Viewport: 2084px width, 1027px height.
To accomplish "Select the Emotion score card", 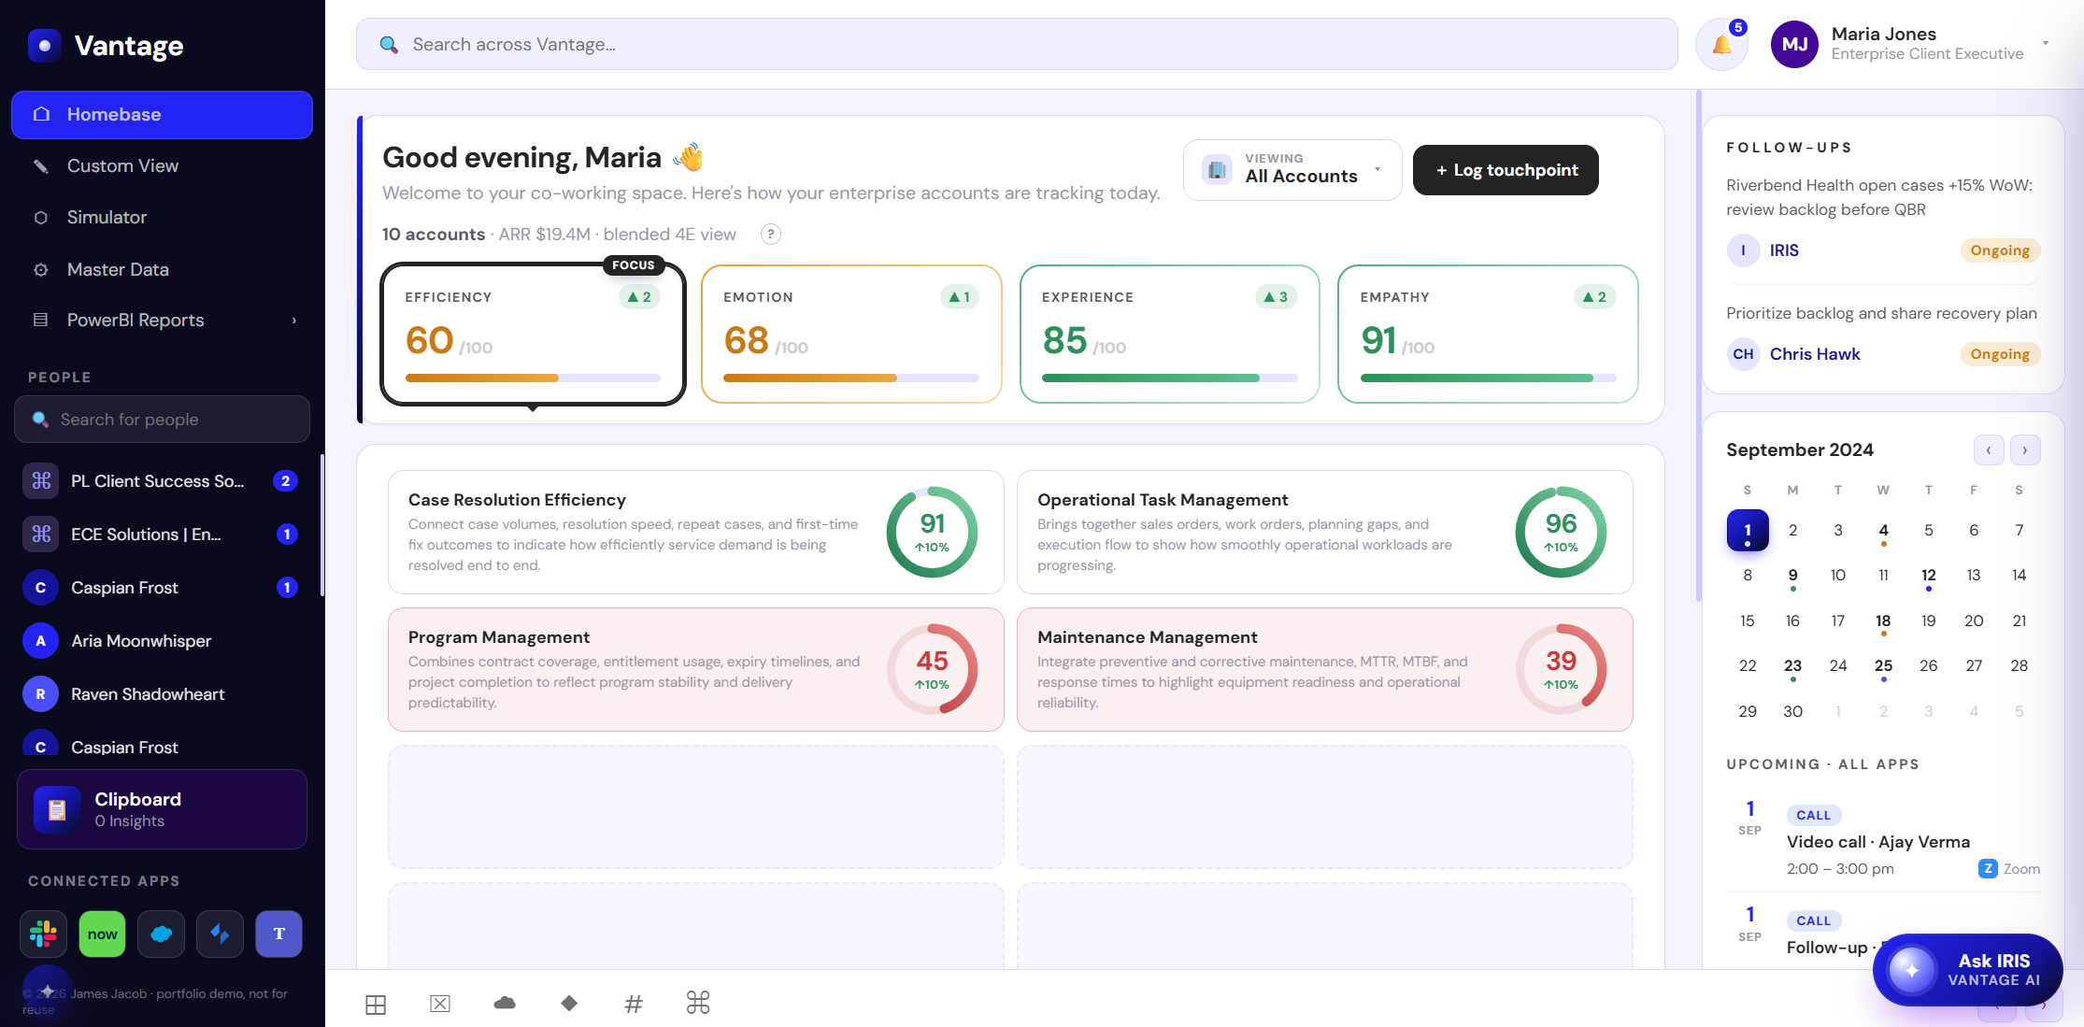I will pos(851,335).
